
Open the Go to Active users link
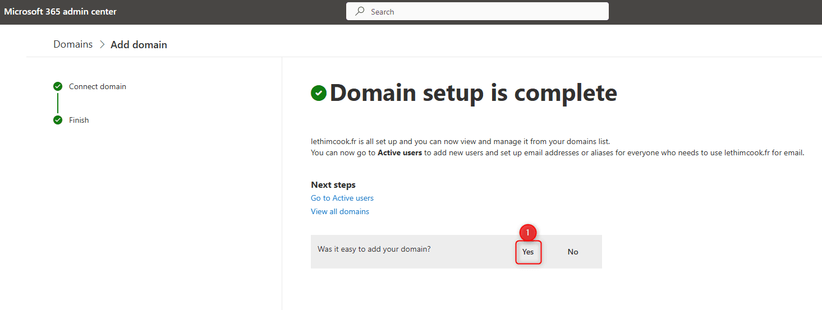pos(342,198)
